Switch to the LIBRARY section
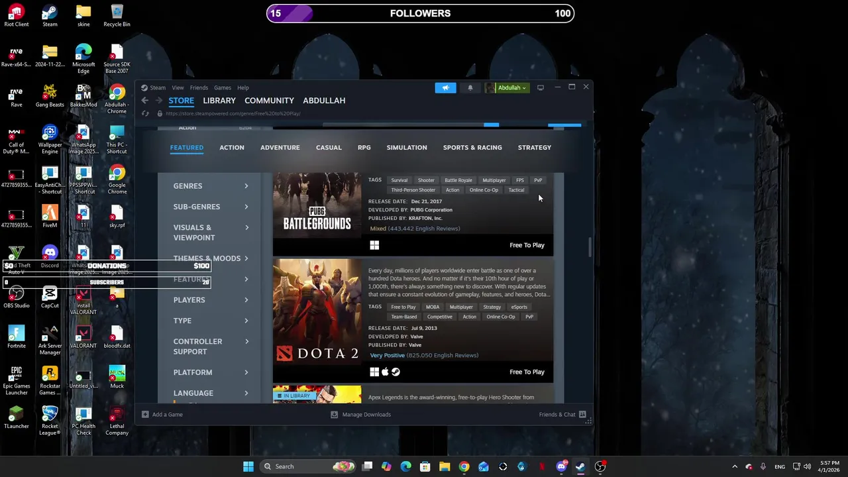This screenshot has height=477, width=848. [219, 101]
